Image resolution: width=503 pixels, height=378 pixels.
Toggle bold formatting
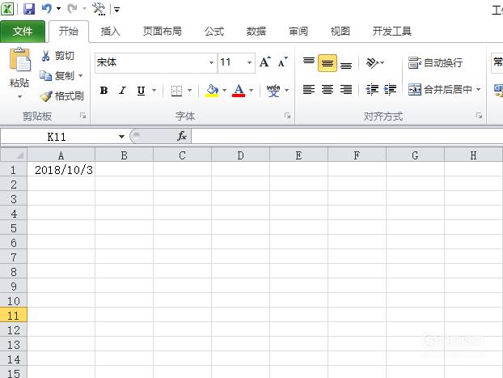tap(104, 91)
